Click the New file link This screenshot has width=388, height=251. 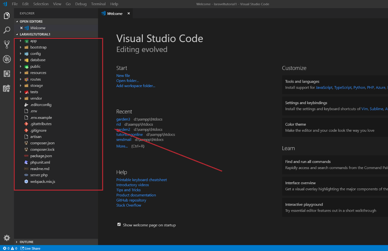pos(123,76)
